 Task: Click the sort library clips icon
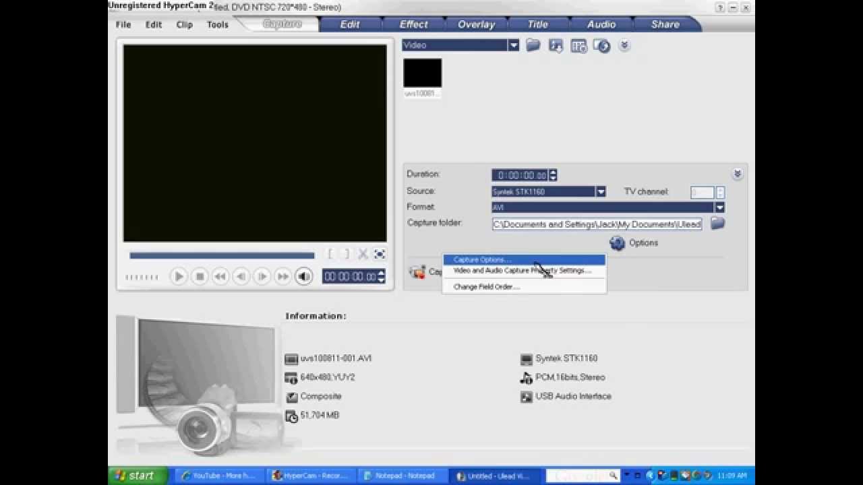point(556,45)
